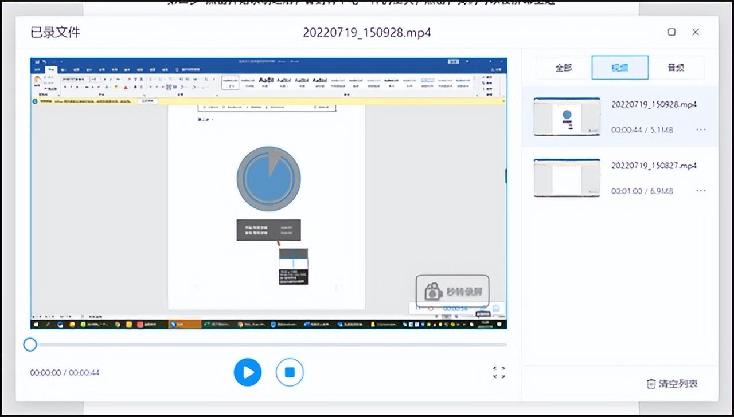Open thumbnail of 20220719_150827.mp4
Image resolution: width=734 pixels, height=417 pixels.
click(x=567, y=178)
